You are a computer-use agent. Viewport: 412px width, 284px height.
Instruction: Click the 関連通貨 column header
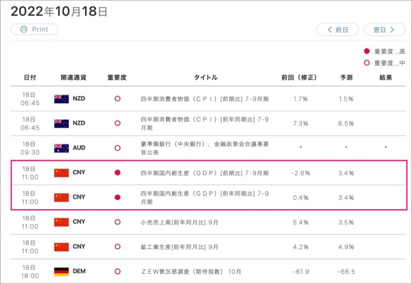point(73,78)
